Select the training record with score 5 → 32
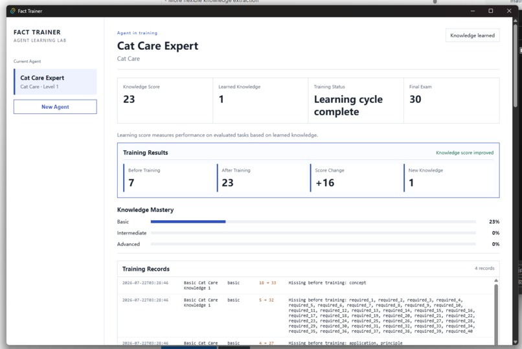Viewport: 522px width, 349px height. click(306, 315)
